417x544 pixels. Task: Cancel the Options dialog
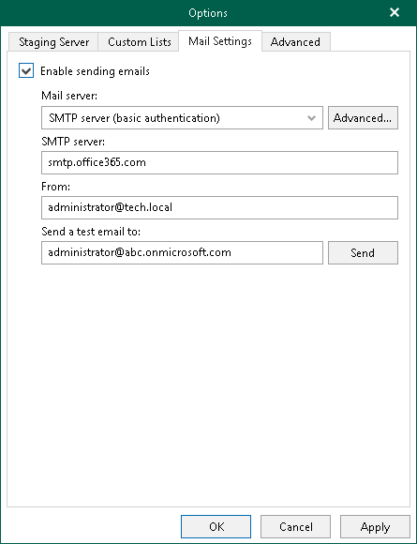296,527
